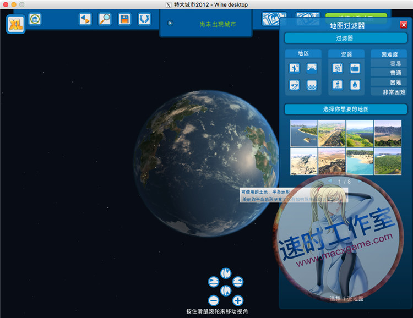
Task: Toggle the desert cactus region filter
Action: 295,68
